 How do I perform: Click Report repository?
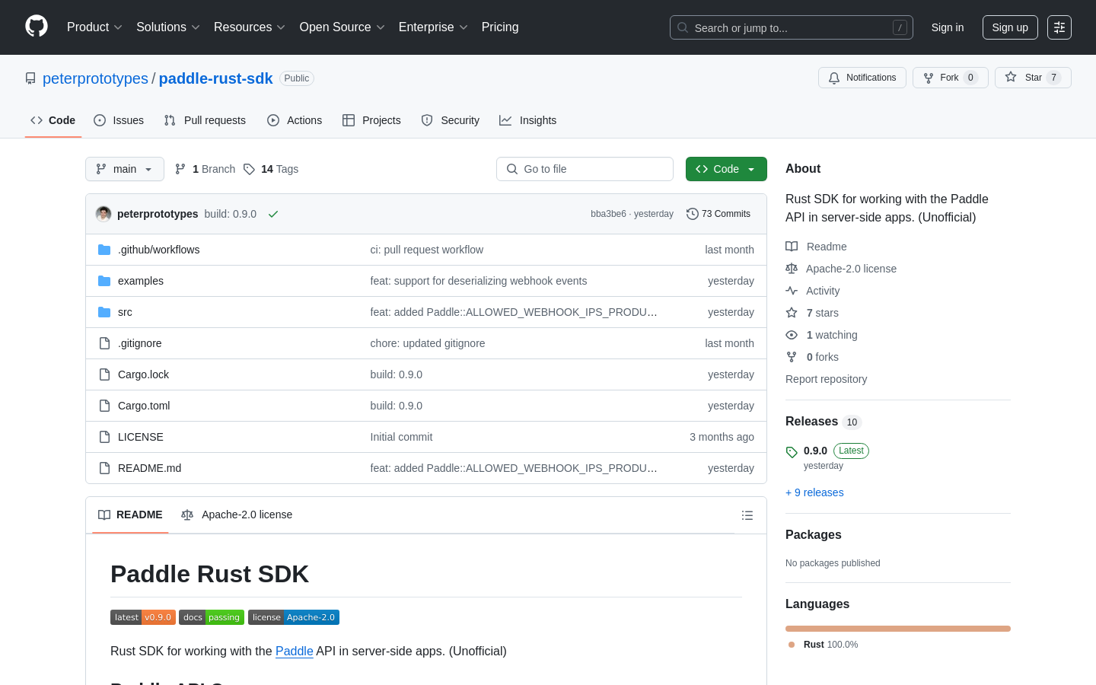826,379
